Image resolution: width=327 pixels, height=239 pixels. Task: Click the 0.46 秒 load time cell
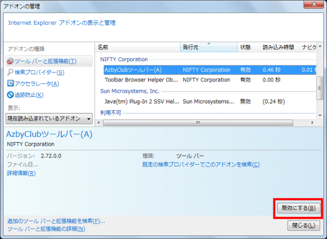pyautogui.click(x=272, y=70)
